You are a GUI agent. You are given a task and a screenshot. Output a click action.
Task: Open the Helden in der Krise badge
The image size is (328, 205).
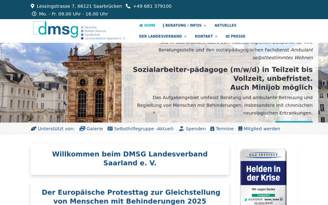pyautogui.click(x=263, y=177)
